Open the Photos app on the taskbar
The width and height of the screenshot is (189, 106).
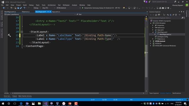[x=33, y=103]
